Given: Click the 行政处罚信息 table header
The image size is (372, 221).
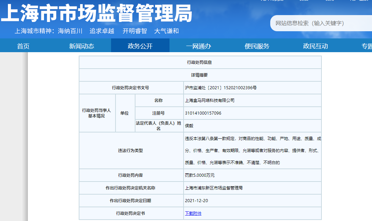Looking at the screenshot, I should coord(200,62).
